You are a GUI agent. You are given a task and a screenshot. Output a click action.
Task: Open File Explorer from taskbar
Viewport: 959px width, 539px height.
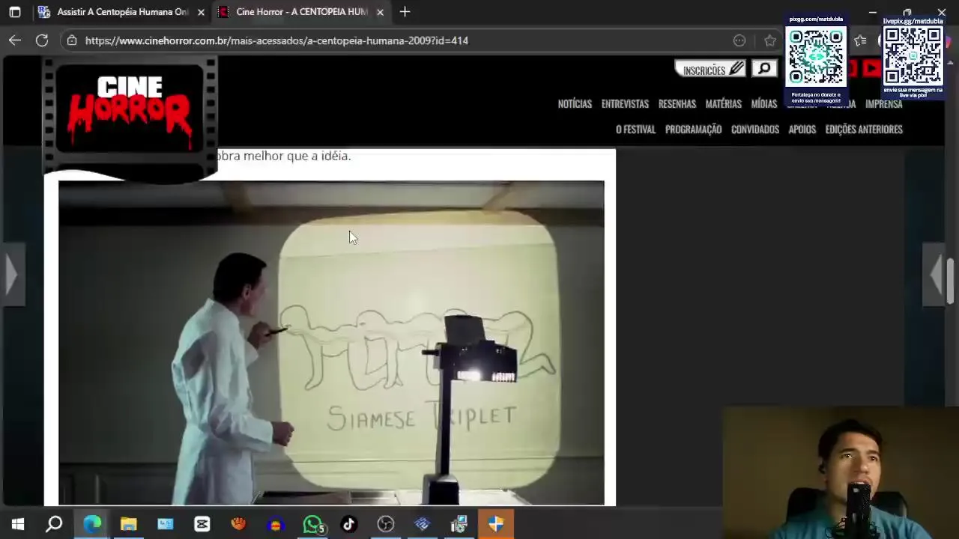129,524
